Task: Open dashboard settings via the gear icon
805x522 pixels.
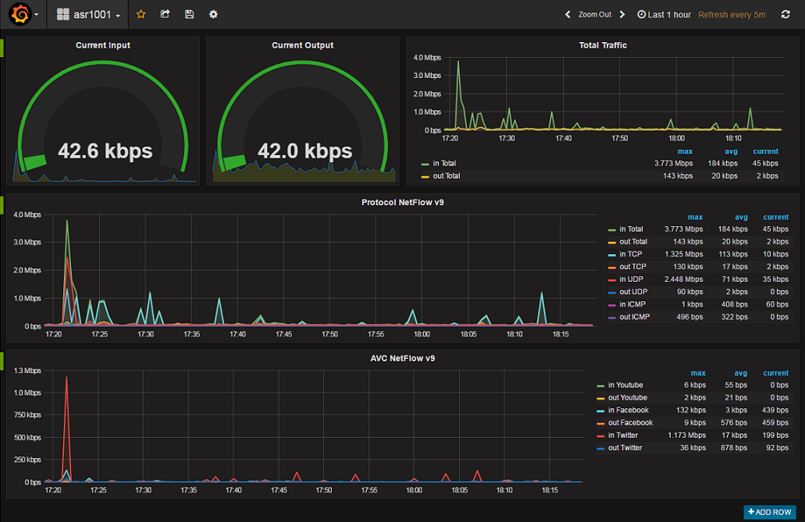Action: coord(212,14)
